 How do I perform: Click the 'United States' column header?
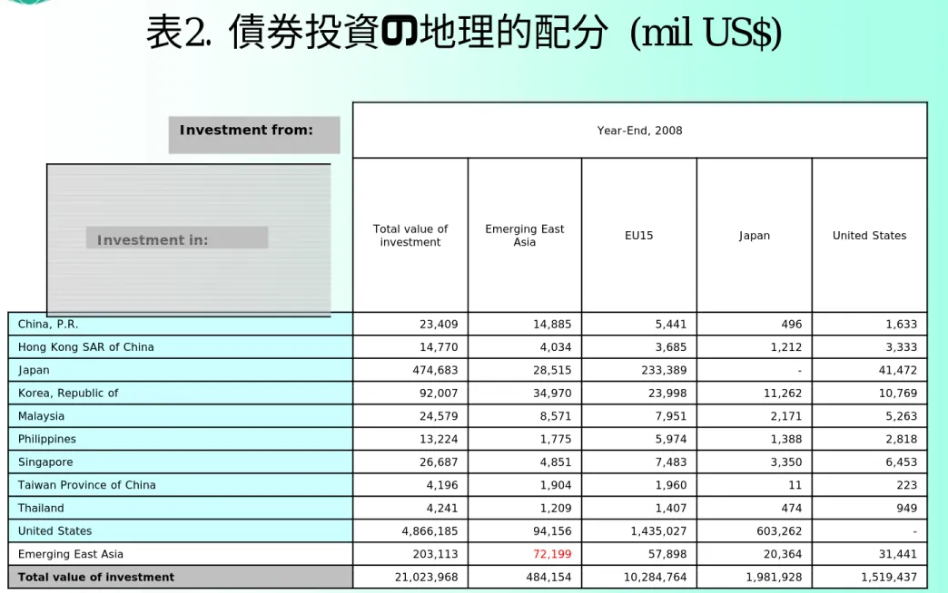point(869,236)
